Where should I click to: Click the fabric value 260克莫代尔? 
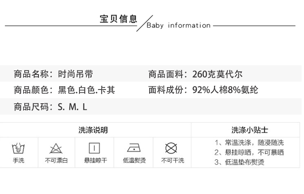[217, 74]
